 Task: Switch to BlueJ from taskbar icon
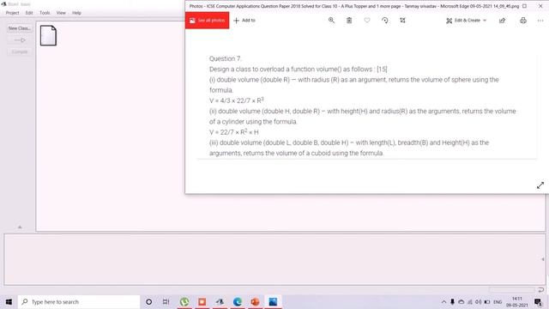(220, 301)
